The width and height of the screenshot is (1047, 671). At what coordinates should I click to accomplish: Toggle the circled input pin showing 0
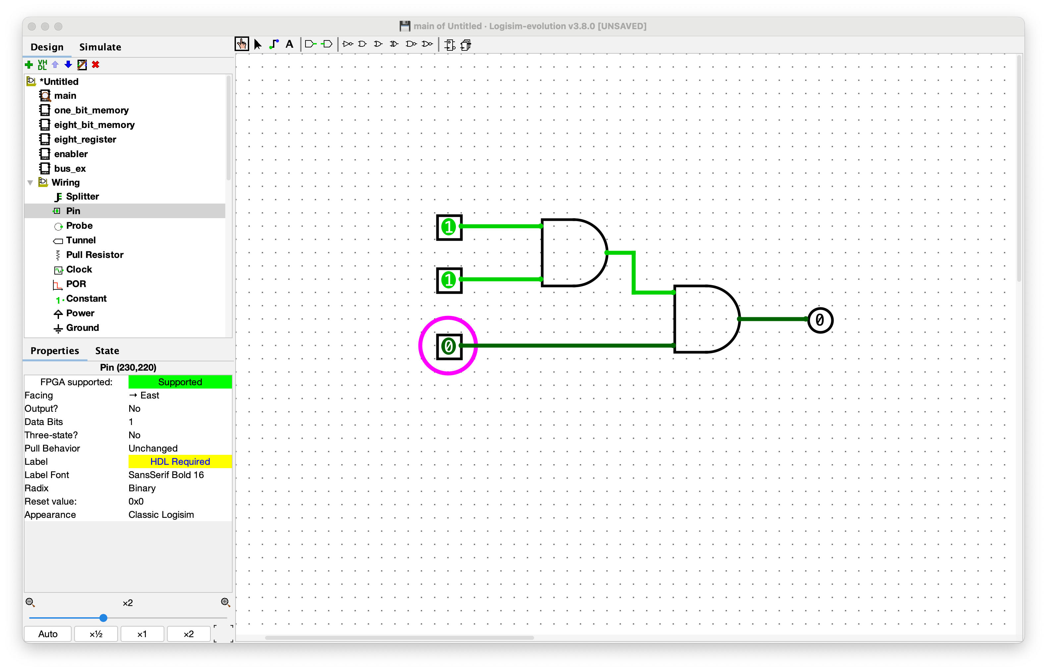tap(448, 347)
